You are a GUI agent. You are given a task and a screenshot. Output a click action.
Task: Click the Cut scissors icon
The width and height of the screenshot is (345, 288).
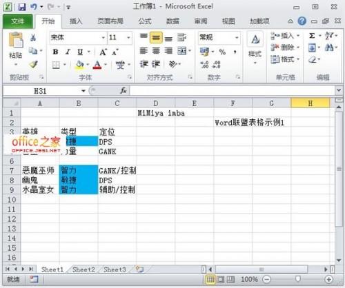33,37
